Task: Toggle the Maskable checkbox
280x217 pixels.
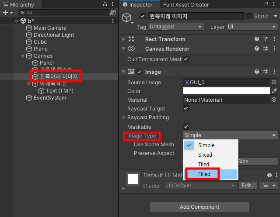Action: click(186, 127)
